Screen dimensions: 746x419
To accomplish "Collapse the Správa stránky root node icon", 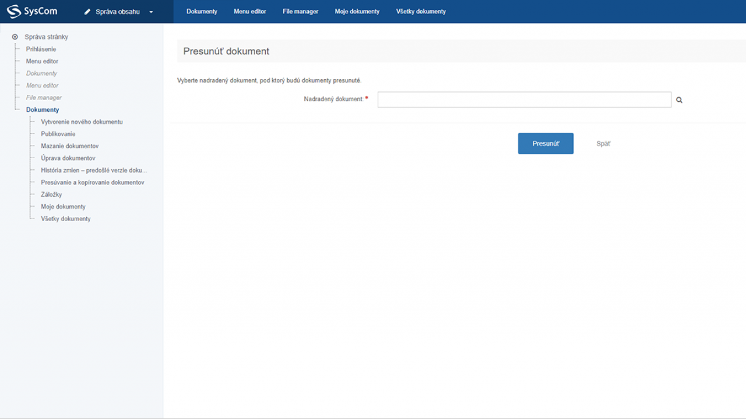I will [x=15, y=37].
